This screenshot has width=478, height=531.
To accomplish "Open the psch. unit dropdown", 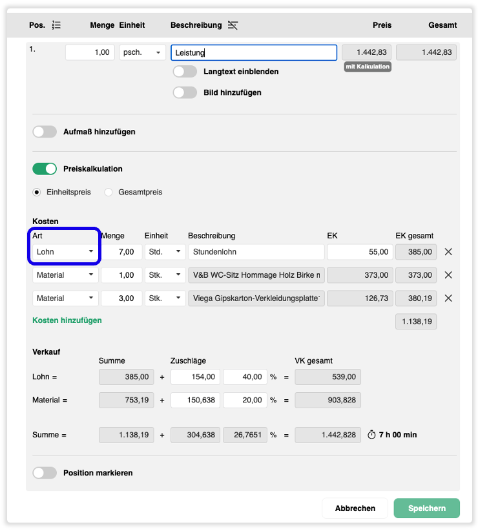I will coord(142,52).
